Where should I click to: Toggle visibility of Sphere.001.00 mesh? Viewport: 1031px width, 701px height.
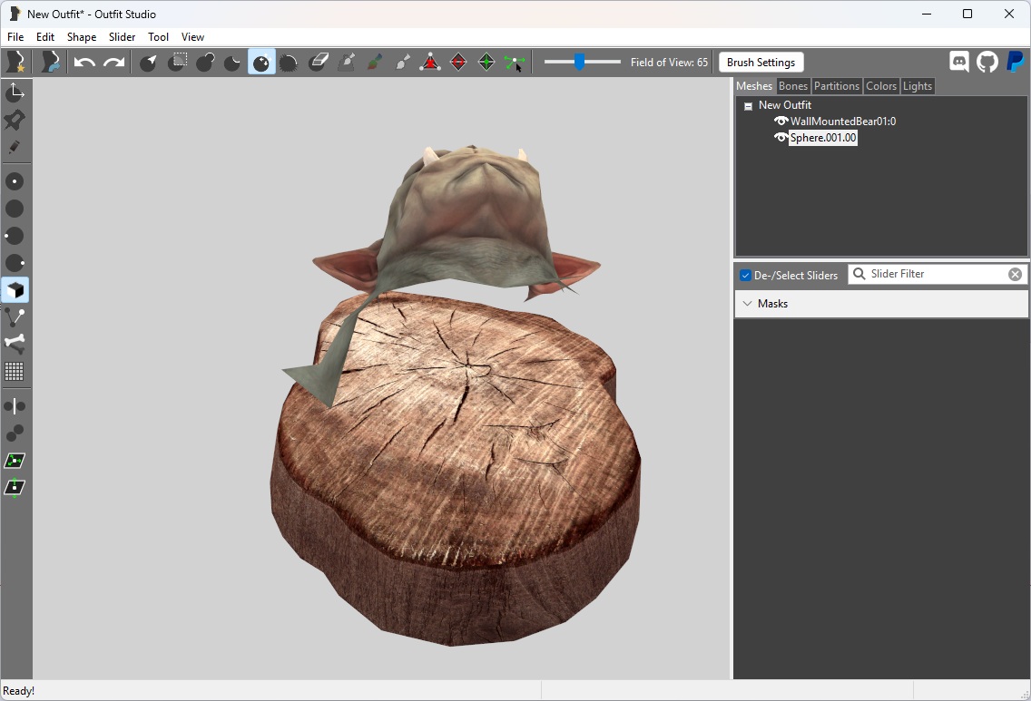click(x=781, y=137)
